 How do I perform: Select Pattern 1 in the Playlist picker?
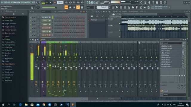point(97,20)
